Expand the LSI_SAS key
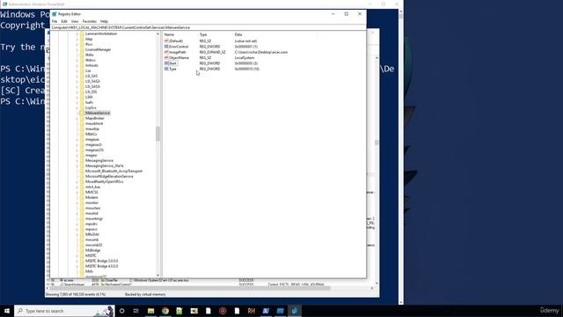This screenshot has height=317, width=563. click(x=77, y=77)
